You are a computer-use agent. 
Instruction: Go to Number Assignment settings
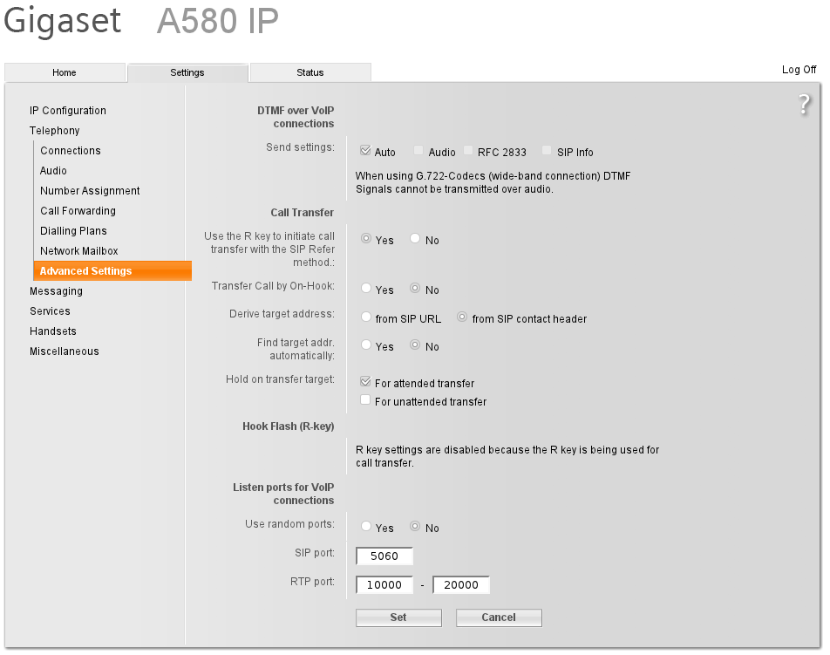(90, 191)
